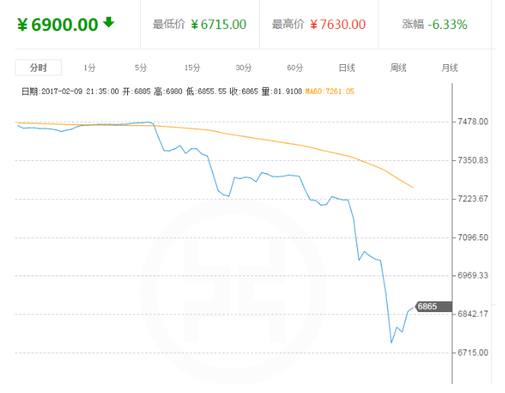Select the 分时 chart tab
This screenshot has width=505, height=393.
pos(38,68)
